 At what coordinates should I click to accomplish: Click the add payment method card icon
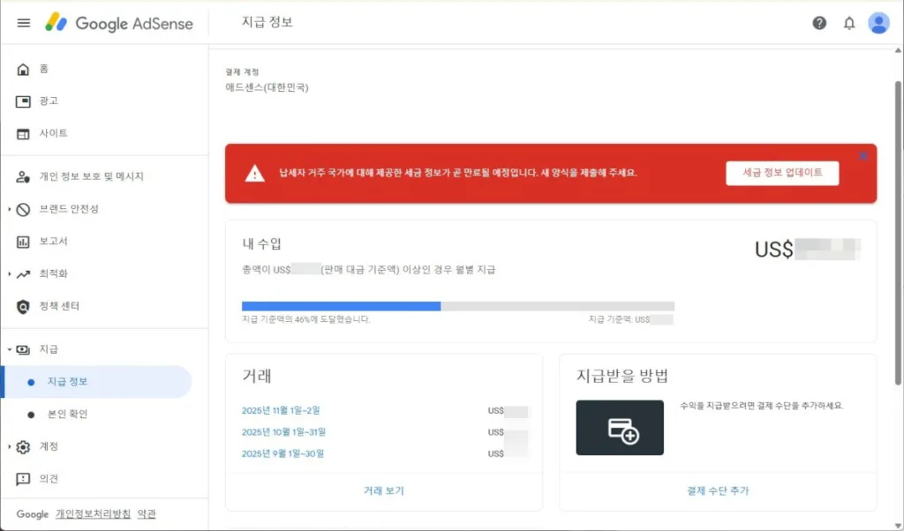point(619,428)
